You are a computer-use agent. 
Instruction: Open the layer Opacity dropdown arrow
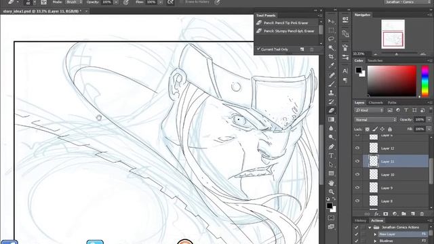[x=429, y=119]
